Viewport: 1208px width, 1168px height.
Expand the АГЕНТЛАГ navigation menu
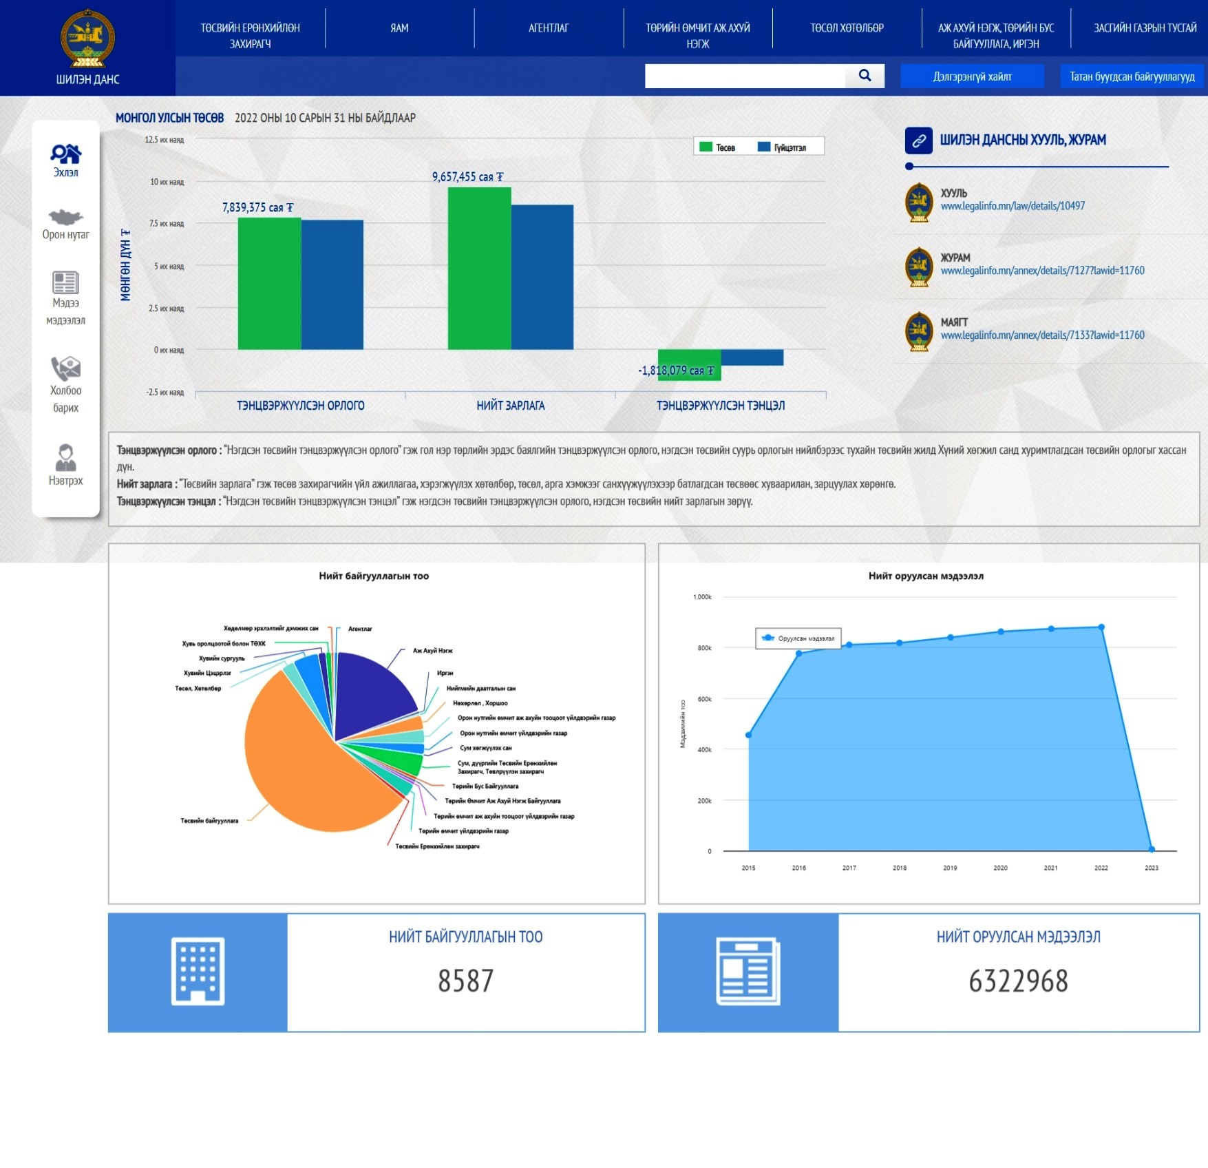click(x=549, y=28)
